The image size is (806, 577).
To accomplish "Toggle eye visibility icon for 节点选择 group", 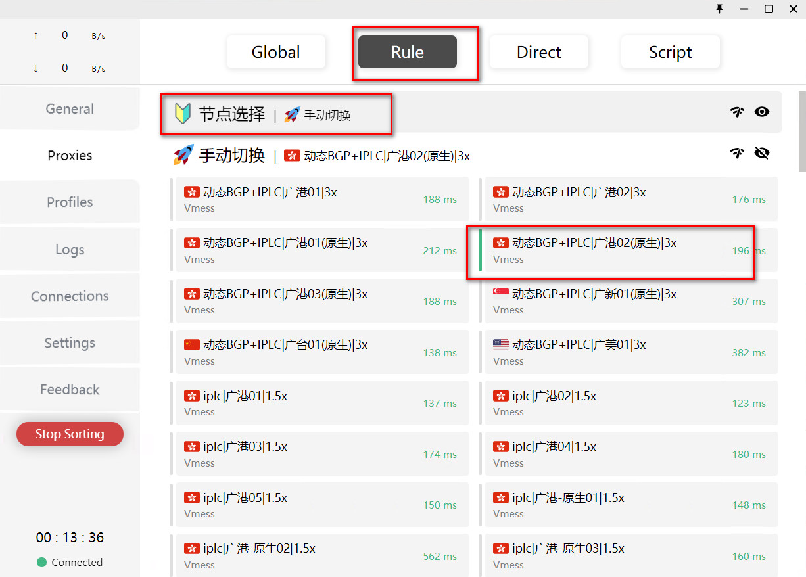I will (x=761, y=112).
